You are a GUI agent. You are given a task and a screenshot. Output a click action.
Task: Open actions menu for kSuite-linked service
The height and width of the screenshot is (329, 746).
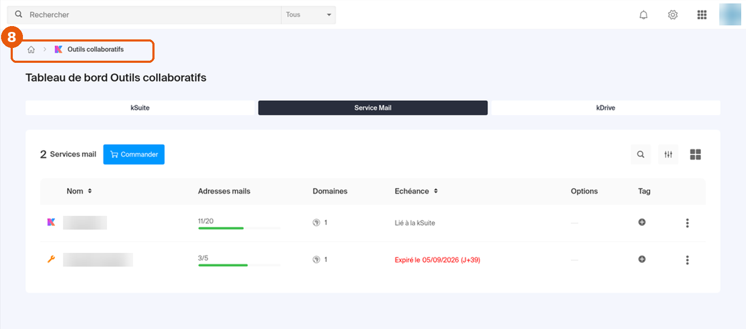(687, 223)
